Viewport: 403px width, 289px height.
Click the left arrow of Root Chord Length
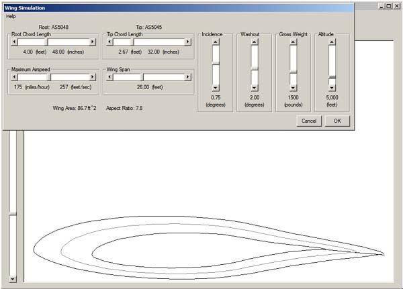pyautogui.click(x=14, y=42)
